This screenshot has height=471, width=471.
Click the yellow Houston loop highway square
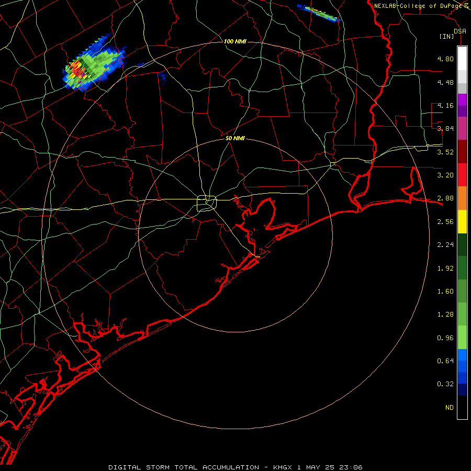(x=207, y=204)
